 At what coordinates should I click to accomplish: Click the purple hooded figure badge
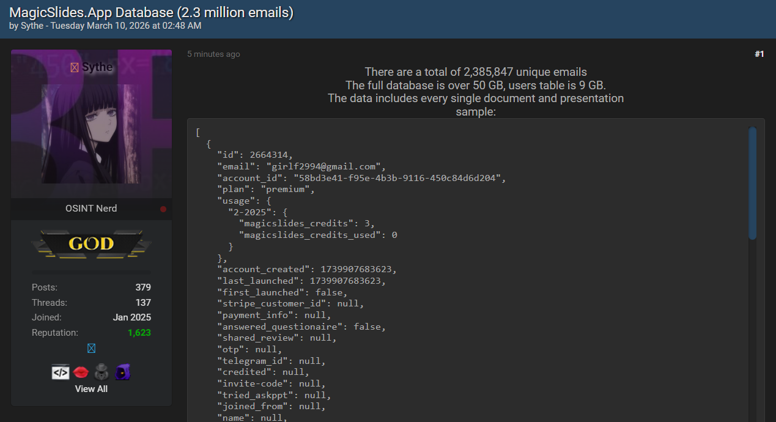point(122,372)
